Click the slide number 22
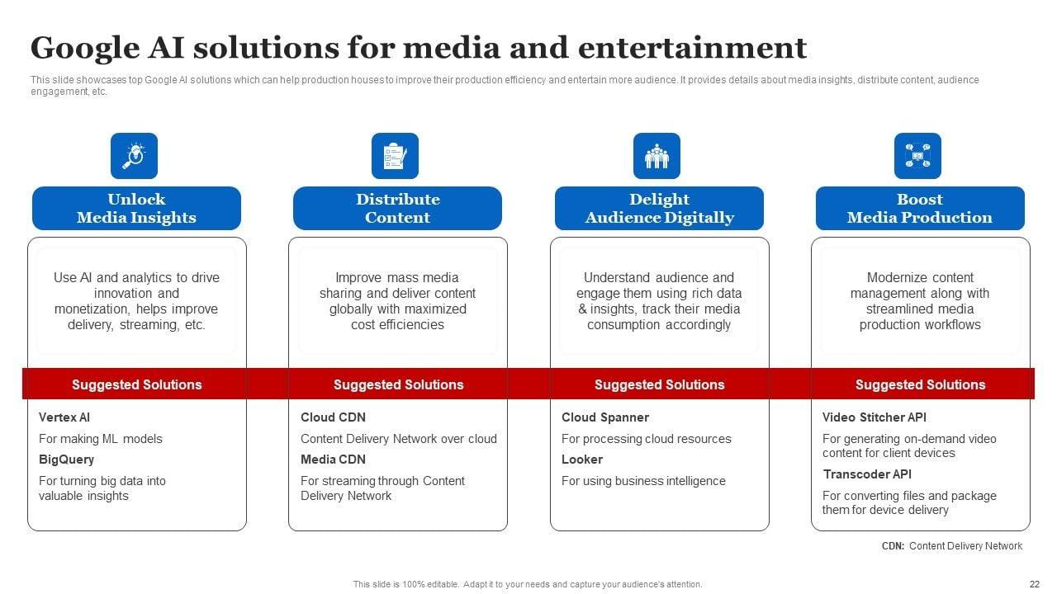The height and width of the screenshot is (594, 1057). tap(1034, 583)
